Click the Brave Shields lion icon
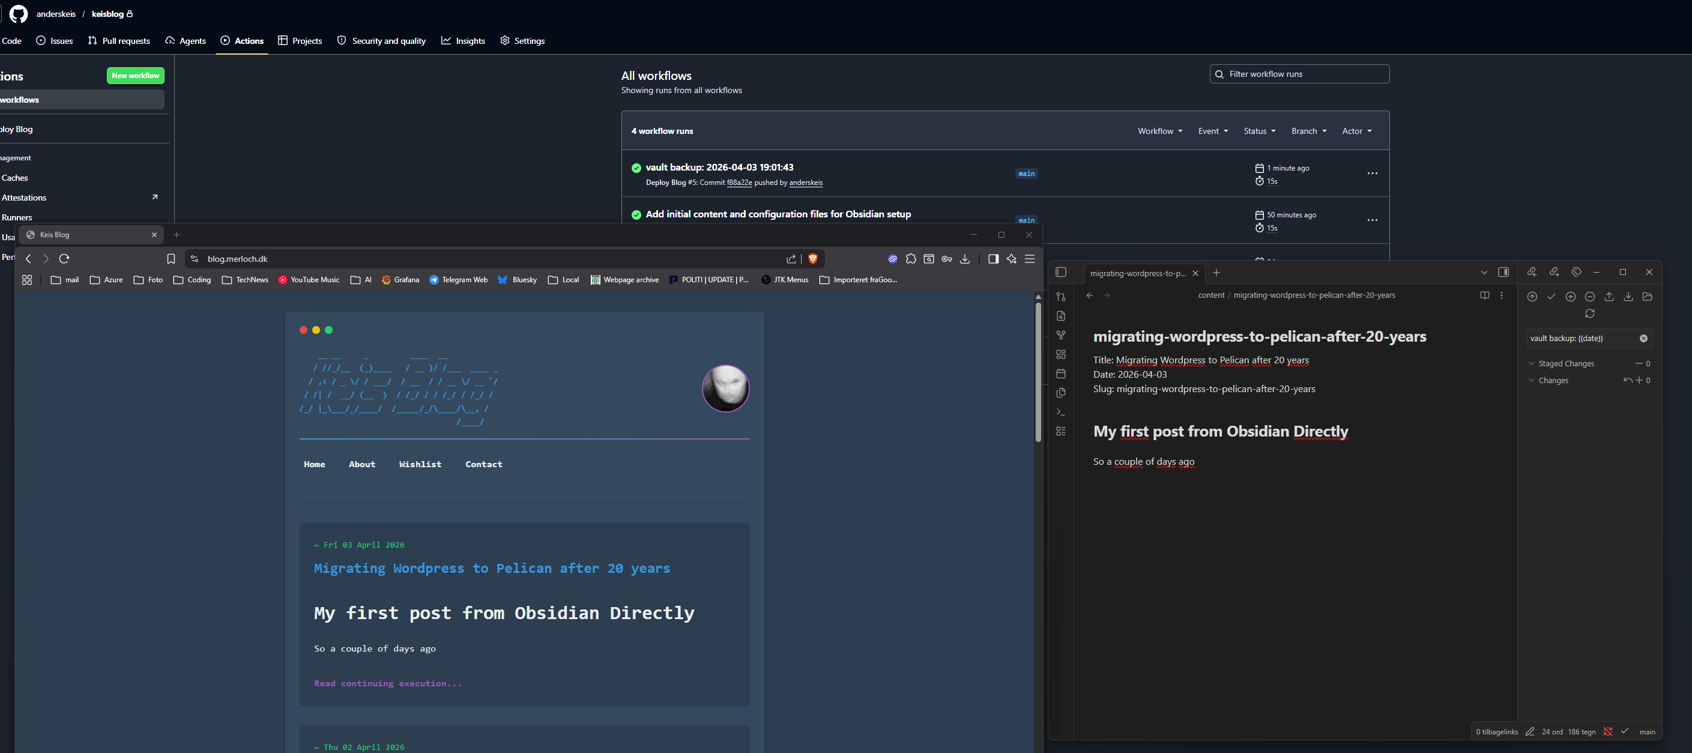The height and width of the screenshot is (753, 1692). click(x=812, y=259)
